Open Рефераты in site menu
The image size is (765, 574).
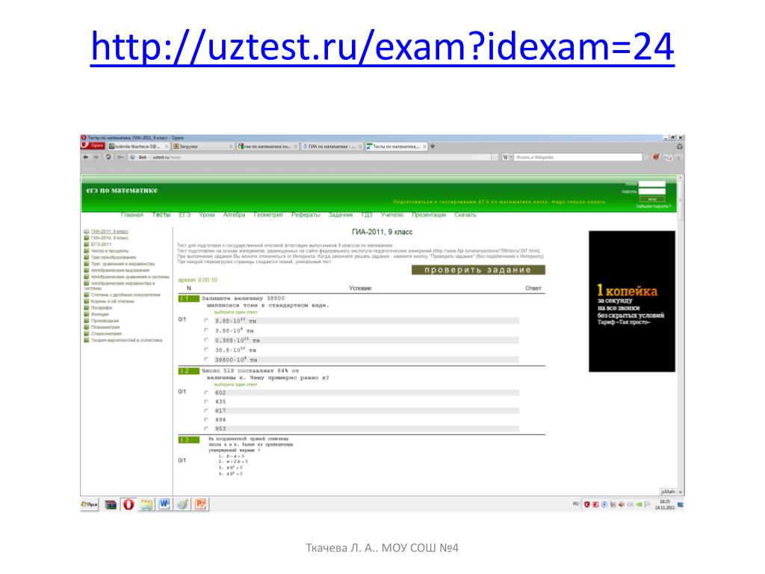[x=306, y=215]
